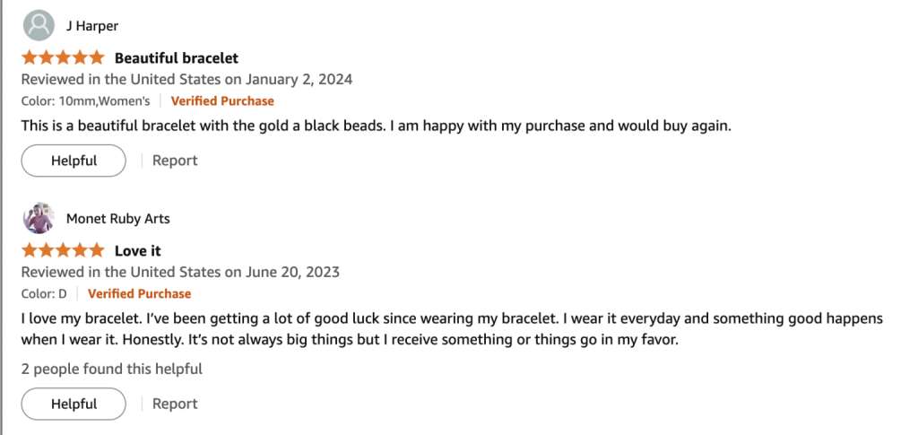
Task: Open the 'Love it' review title
Action: click(137, 250)
